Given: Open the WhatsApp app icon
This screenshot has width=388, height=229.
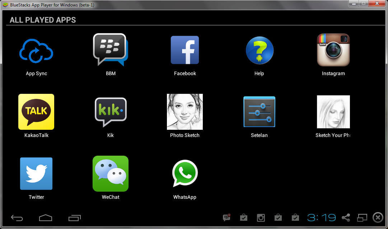Looking at the screenshot, I should pyautogui.click(x=185, y=173).
